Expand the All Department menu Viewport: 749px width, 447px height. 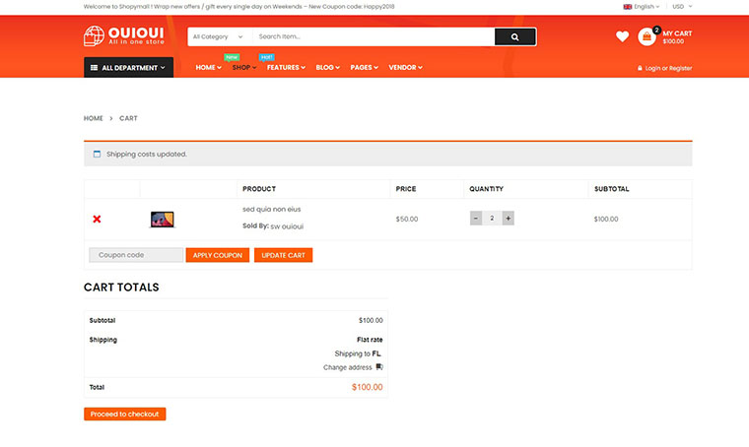tap(128, 68)
